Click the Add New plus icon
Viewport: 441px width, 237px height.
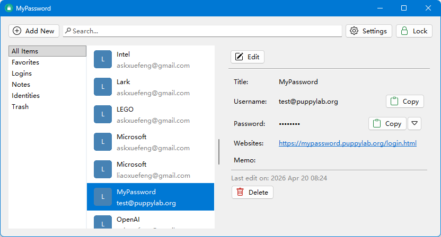coord(17,31)
